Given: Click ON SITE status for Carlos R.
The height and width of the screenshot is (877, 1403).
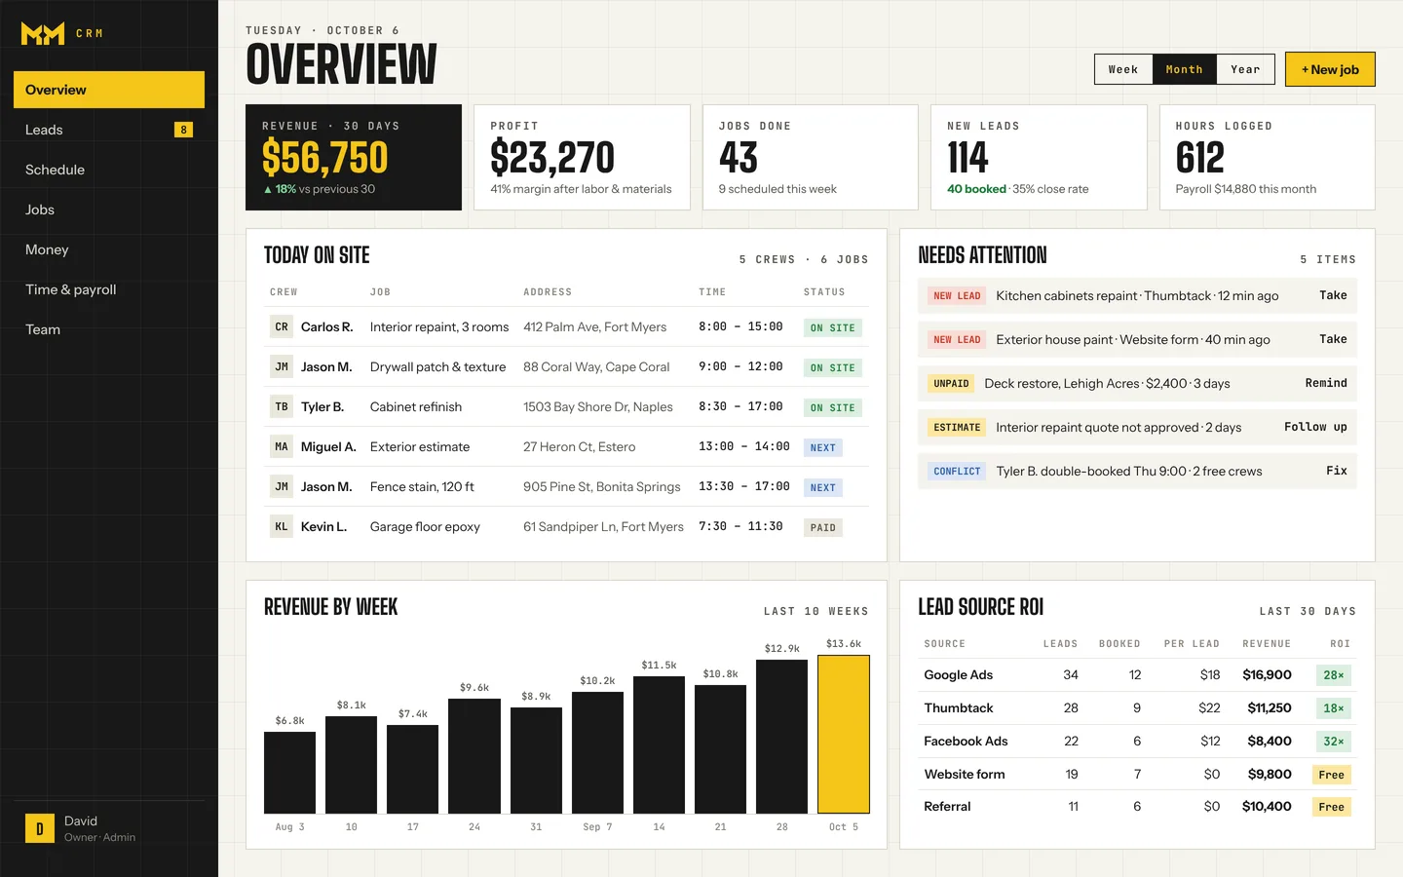Looking at the screenshot, I should [x=833, y=328].
